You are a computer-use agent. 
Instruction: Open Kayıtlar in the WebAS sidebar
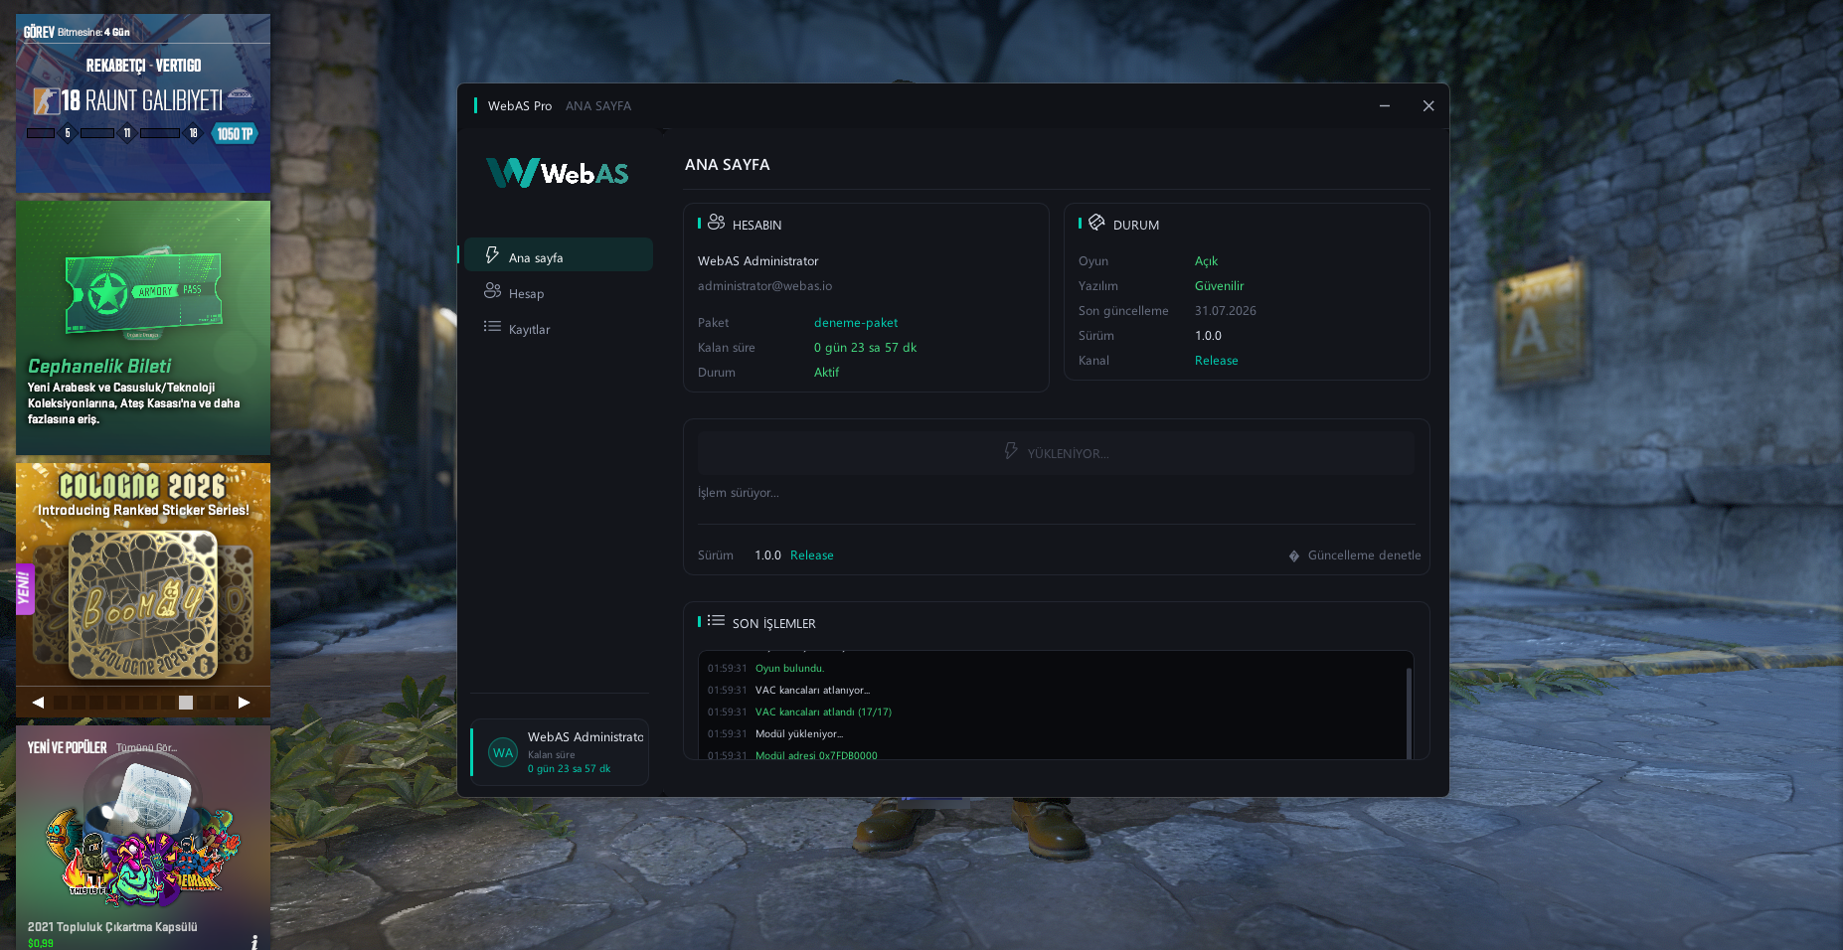point(559,328)
